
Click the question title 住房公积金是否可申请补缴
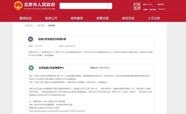click(52, 39)
